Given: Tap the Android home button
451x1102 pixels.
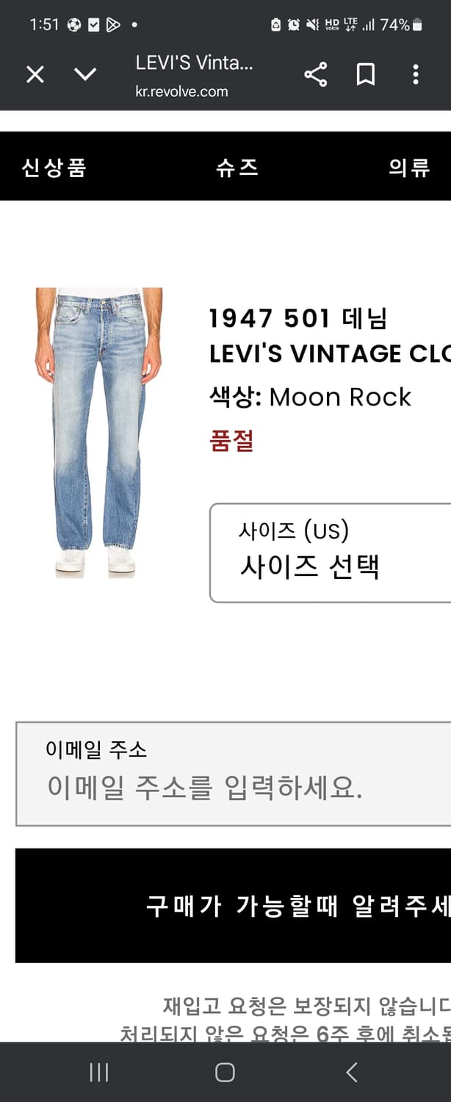Looking at the screenshot, I should [225, 1073].
